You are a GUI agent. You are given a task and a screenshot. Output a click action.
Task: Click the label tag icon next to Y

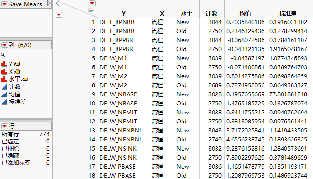coord(17,64)
